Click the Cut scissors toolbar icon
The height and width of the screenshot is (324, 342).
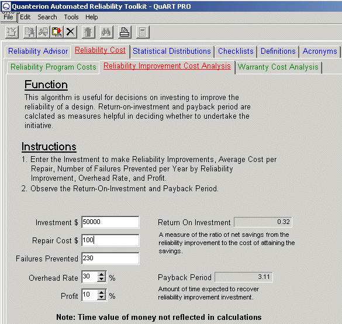coord(43,32)
